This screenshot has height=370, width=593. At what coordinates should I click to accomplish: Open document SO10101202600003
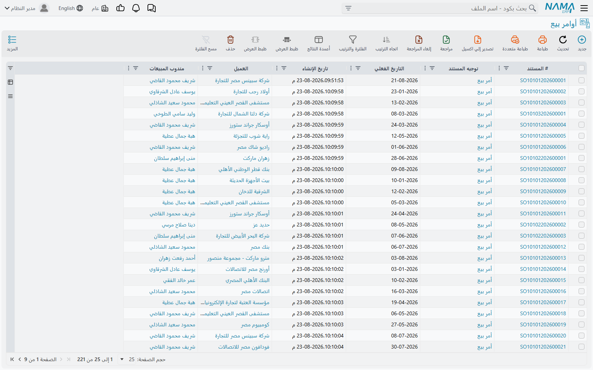tap(543, 102)
